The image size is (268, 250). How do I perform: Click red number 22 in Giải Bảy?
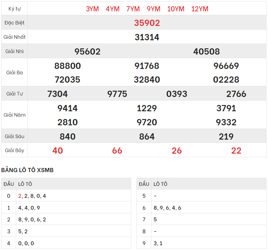click(236, 151)
